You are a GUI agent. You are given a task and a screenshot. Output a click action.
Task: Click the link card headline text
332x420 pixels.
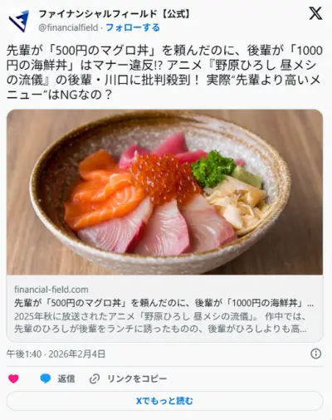pos(164,303)
